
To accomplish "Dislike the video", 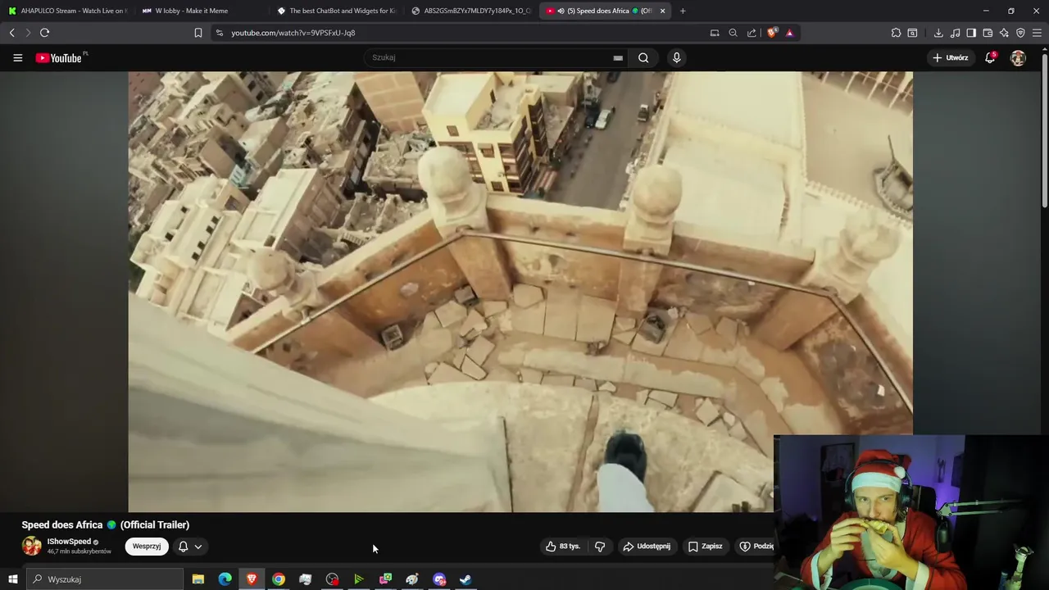I will point(600,547).
